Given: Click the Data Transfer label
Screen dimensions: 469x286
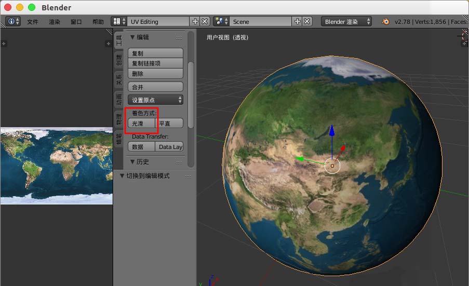Looking at the screenshot, I should pos(150,137).
